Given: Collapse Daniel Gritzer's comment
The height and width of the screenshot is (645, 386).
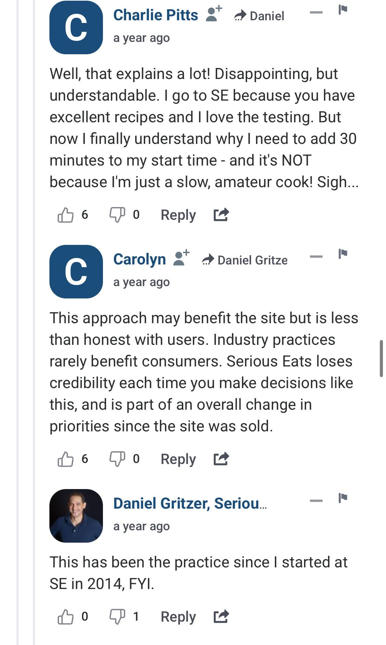Looking at the screenshot, I should pos(316,501).
